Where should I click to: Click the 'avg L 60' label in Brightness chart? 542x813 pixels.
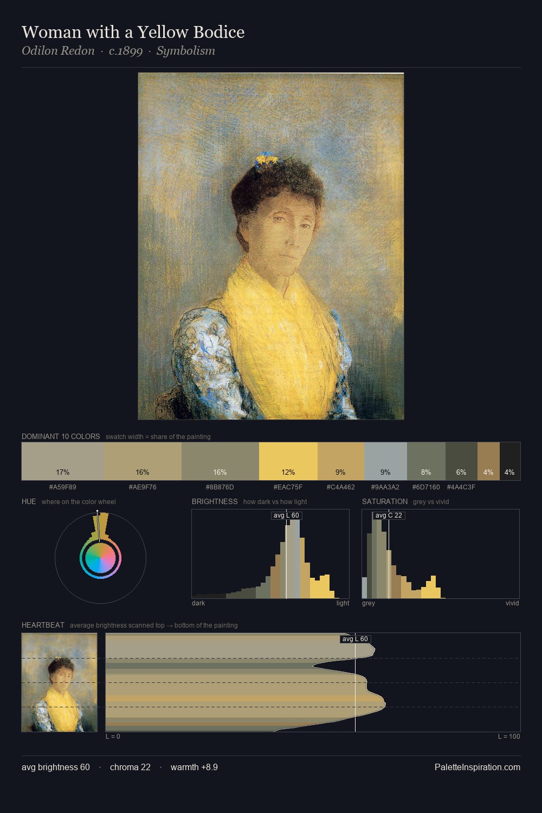[x=286, y=515]
